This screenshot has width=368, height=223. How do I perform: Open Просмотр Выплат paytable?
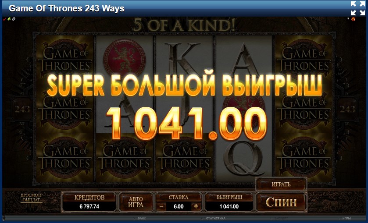tap(32, 198)
